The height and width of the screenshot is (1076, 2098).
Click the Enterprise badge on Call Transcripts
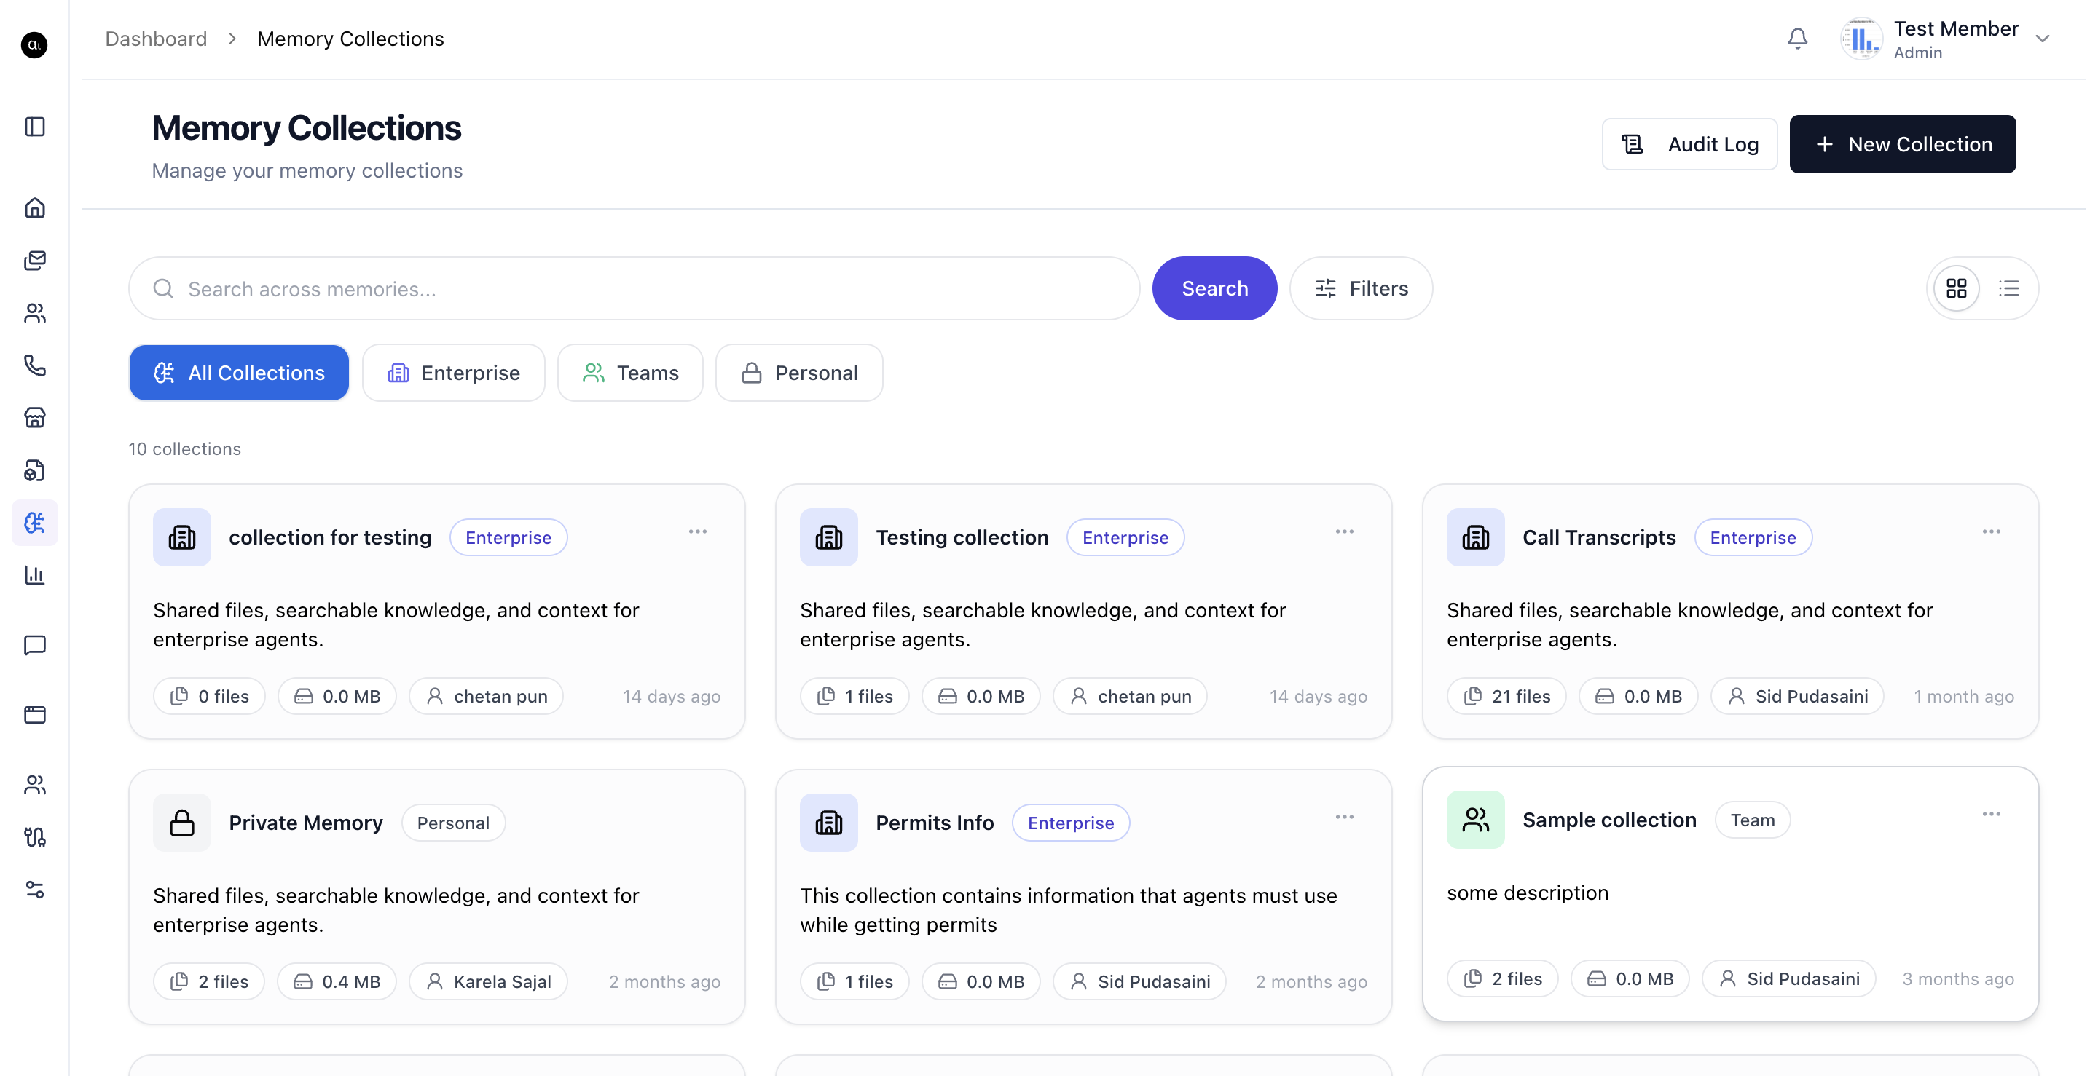[x=1753, y=537]
